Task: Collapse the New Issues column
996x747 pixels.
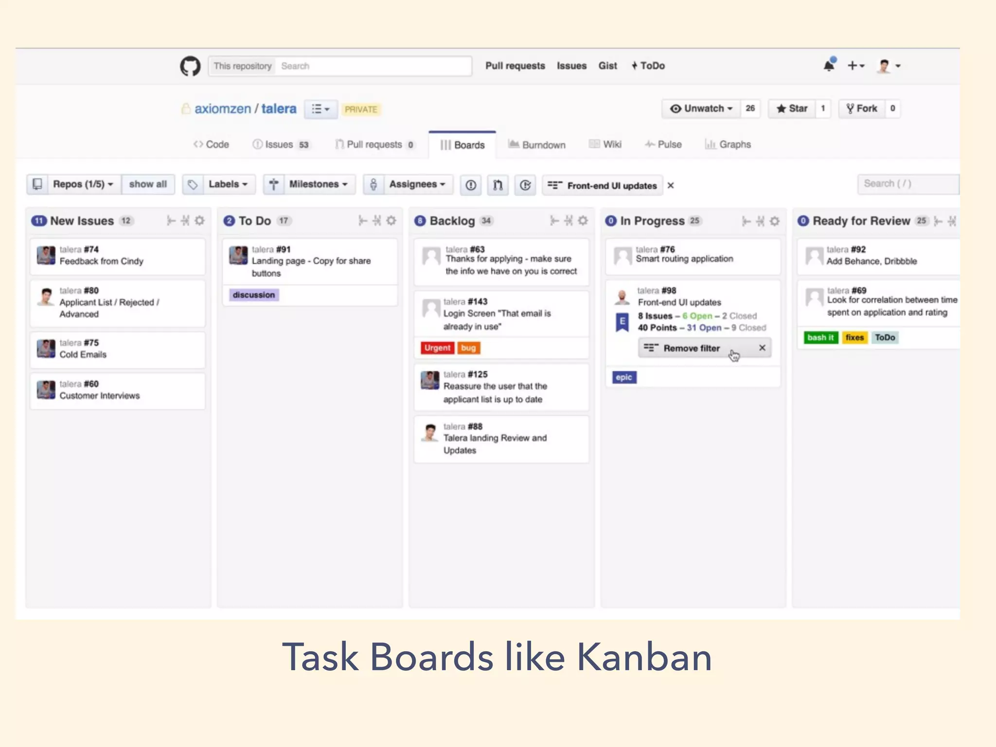Action: click(185, 221)
